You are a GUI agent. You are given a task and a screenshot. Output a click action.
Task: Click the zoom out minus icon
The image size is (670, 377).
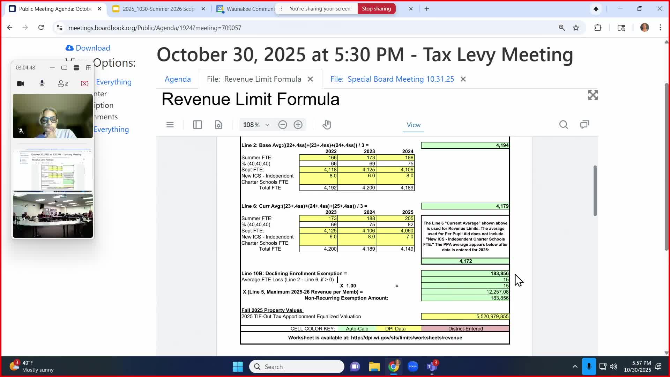tap(283, 125)
